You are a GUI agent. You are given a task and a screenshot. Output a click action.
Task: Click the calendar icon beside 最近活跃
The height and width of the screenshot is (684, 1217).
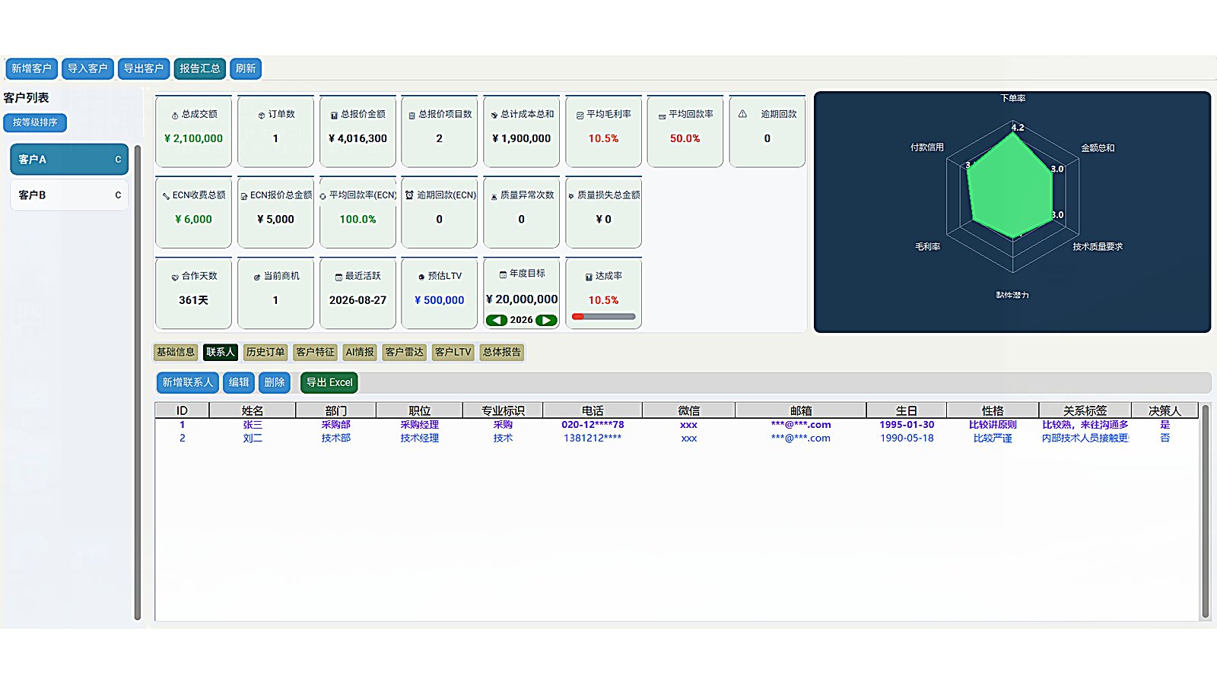click(x=338, y=277)
